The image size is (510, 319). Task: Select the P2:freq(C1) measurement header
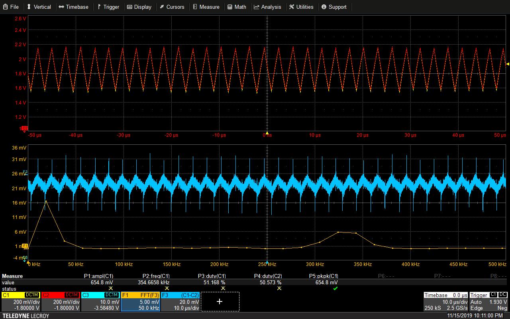point(156,276)
